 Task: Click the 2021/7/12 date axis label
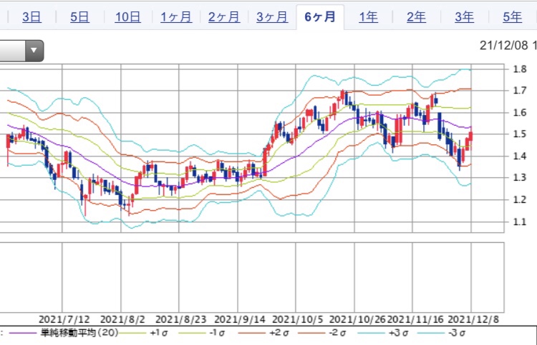pos(64,320)
